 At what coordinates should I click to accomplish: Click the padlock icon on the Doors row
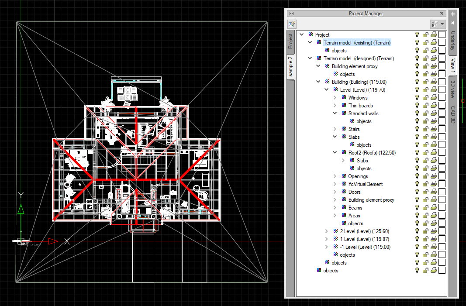[x=425, y=192]
